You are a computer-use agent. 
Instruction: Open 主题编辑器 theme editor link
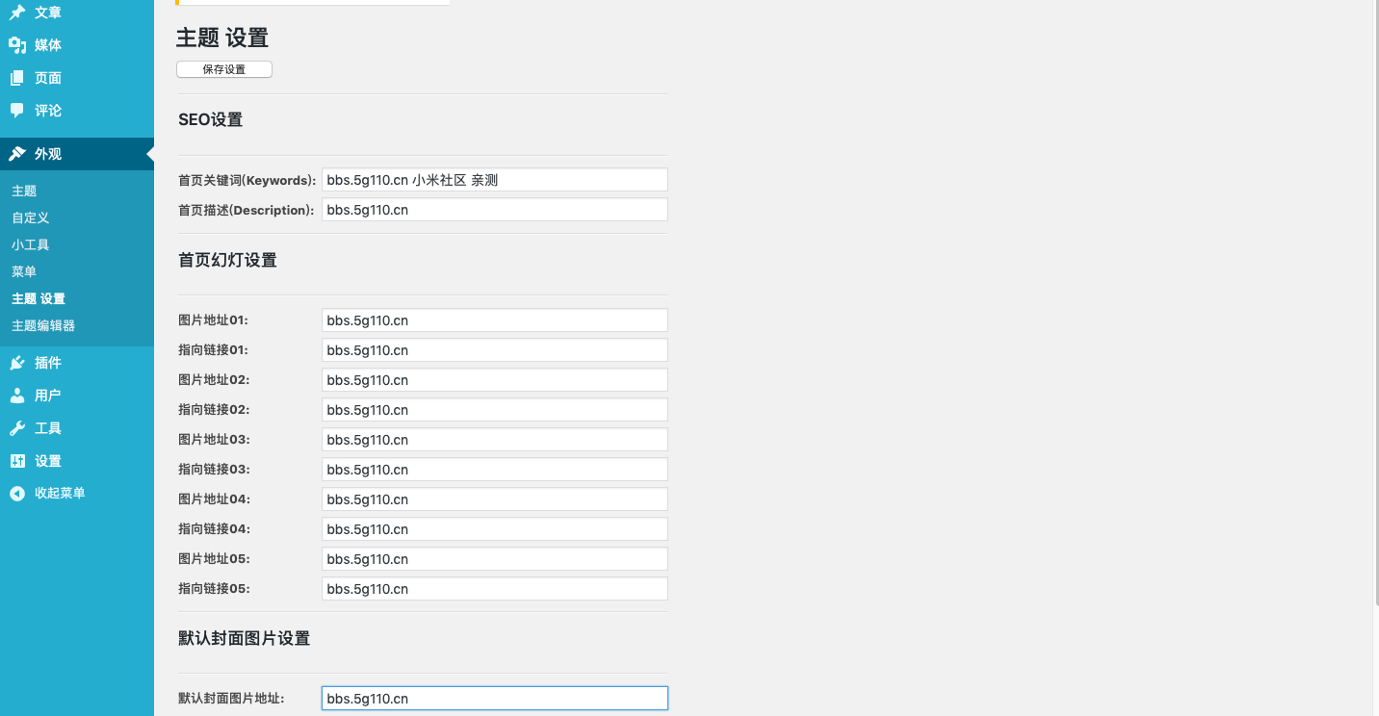pos(43,326)
